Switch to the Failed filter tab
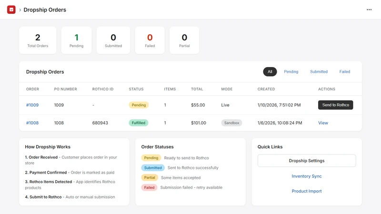The width and height of the screenshot is (381, 214). tap(344, 72)
